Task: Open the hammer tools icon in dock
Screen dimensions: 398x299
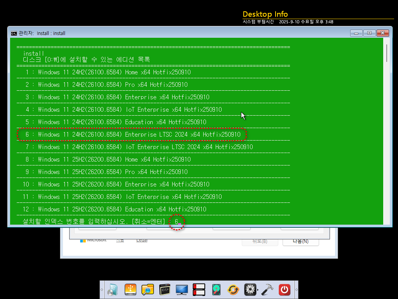Action: tap(267, 290)
